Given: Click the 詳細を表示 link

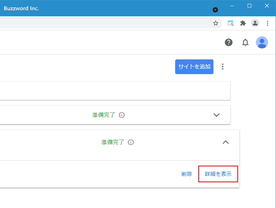Looking at the screenshot, I should click(218, 174).
